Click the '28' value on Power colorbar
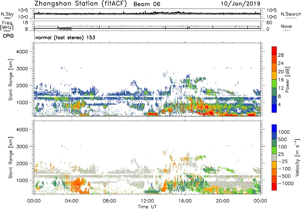The image size is (301, 209). coord(281,55)
